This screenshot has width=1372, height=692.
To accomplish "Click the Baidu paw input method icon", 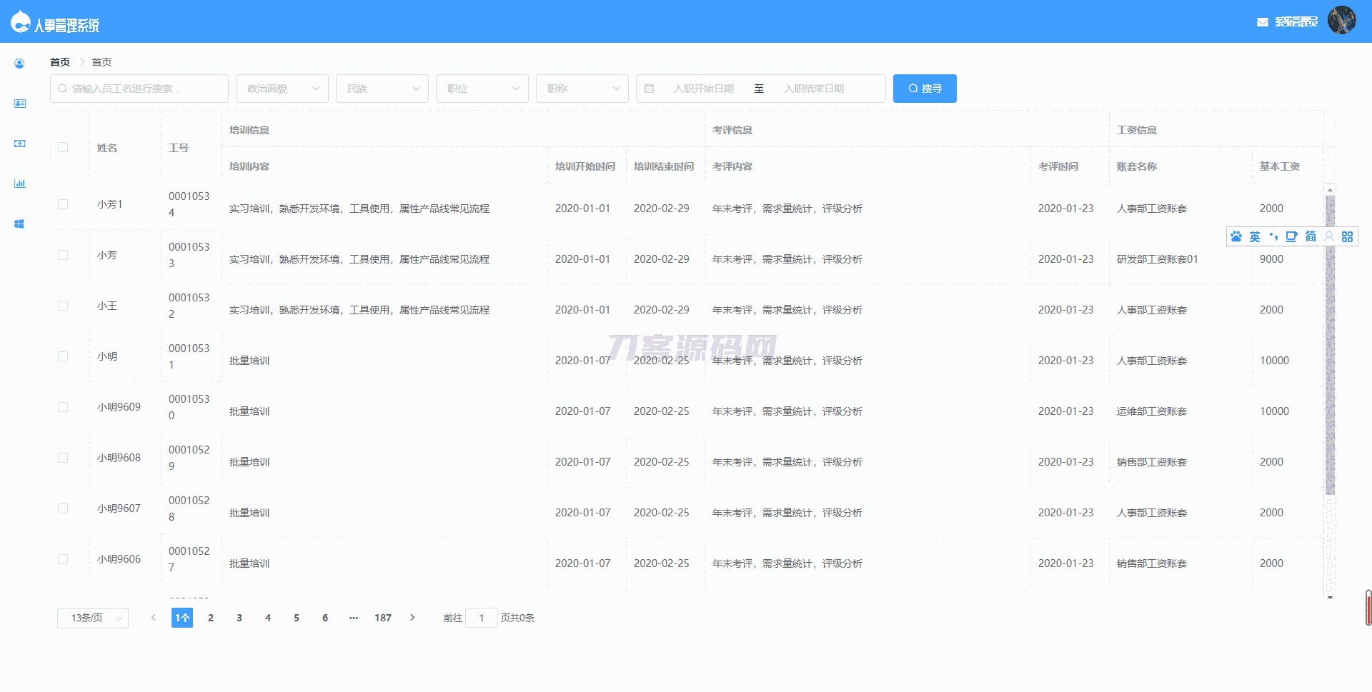I will pyautogui.click(x=1236, y=236).
